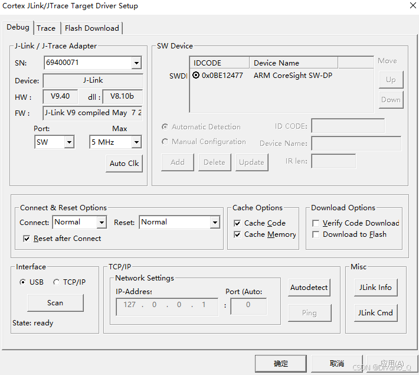Confirm with the 确定 button

[281, 364]
